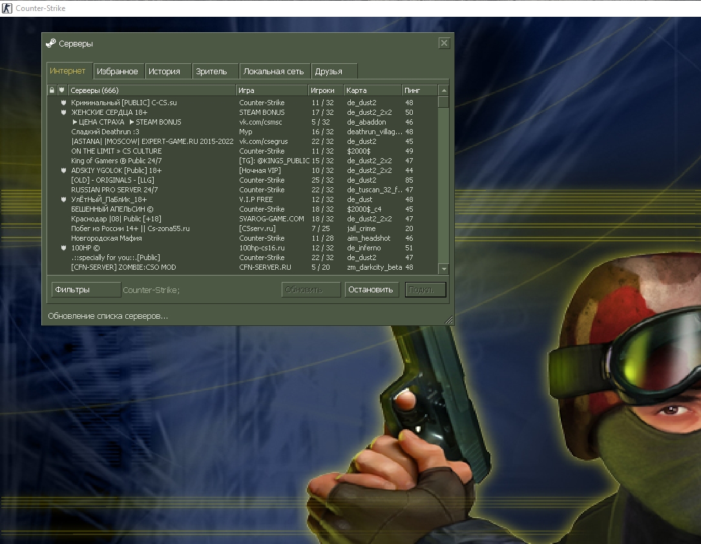Click scrollbar down arrow in server list

click(443, 269)
